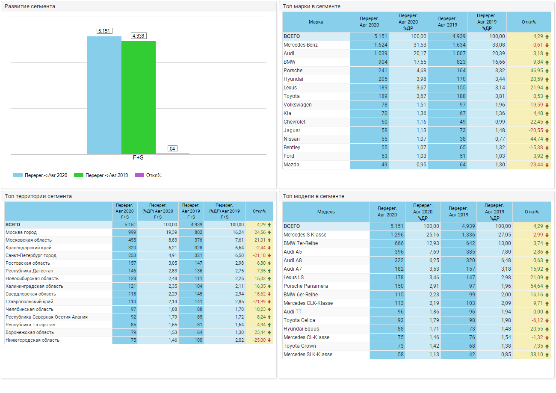Select Калининградская область territory row
The height and width of the screenshot is (393, 556).
coord(139,286)
